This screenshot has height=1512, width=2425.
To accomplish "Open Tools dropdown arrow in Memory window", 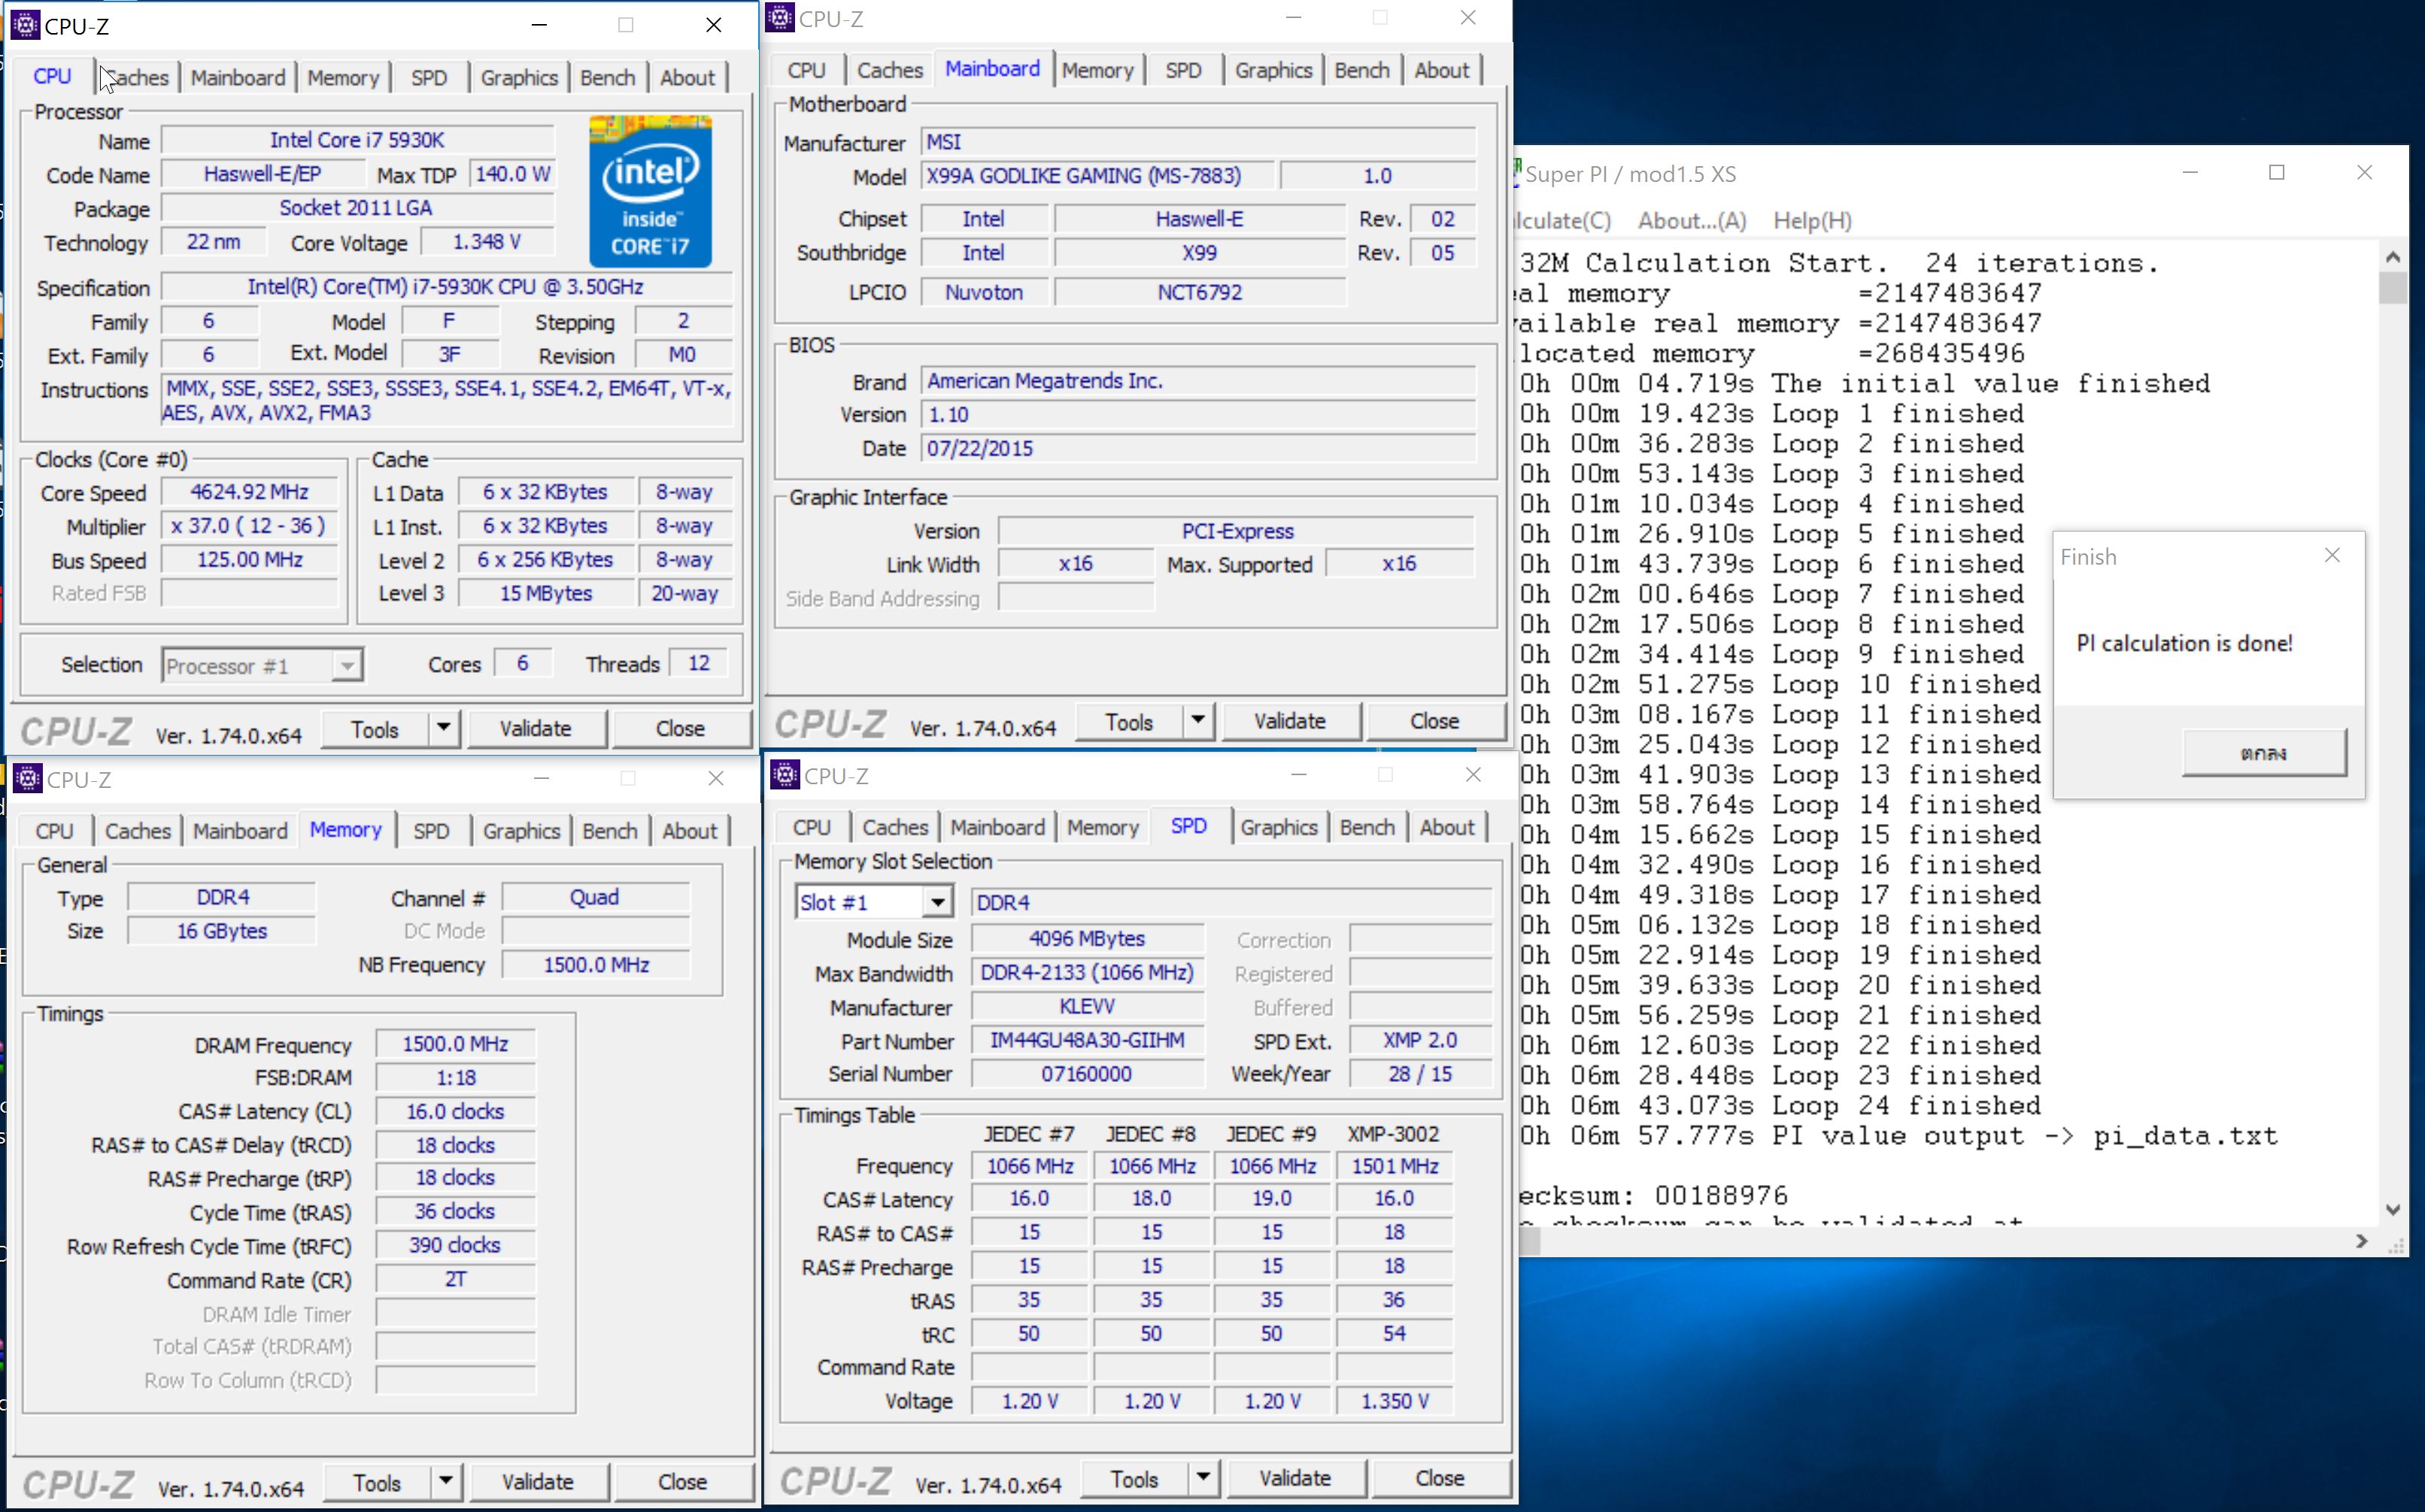I will coord(445,1481).
